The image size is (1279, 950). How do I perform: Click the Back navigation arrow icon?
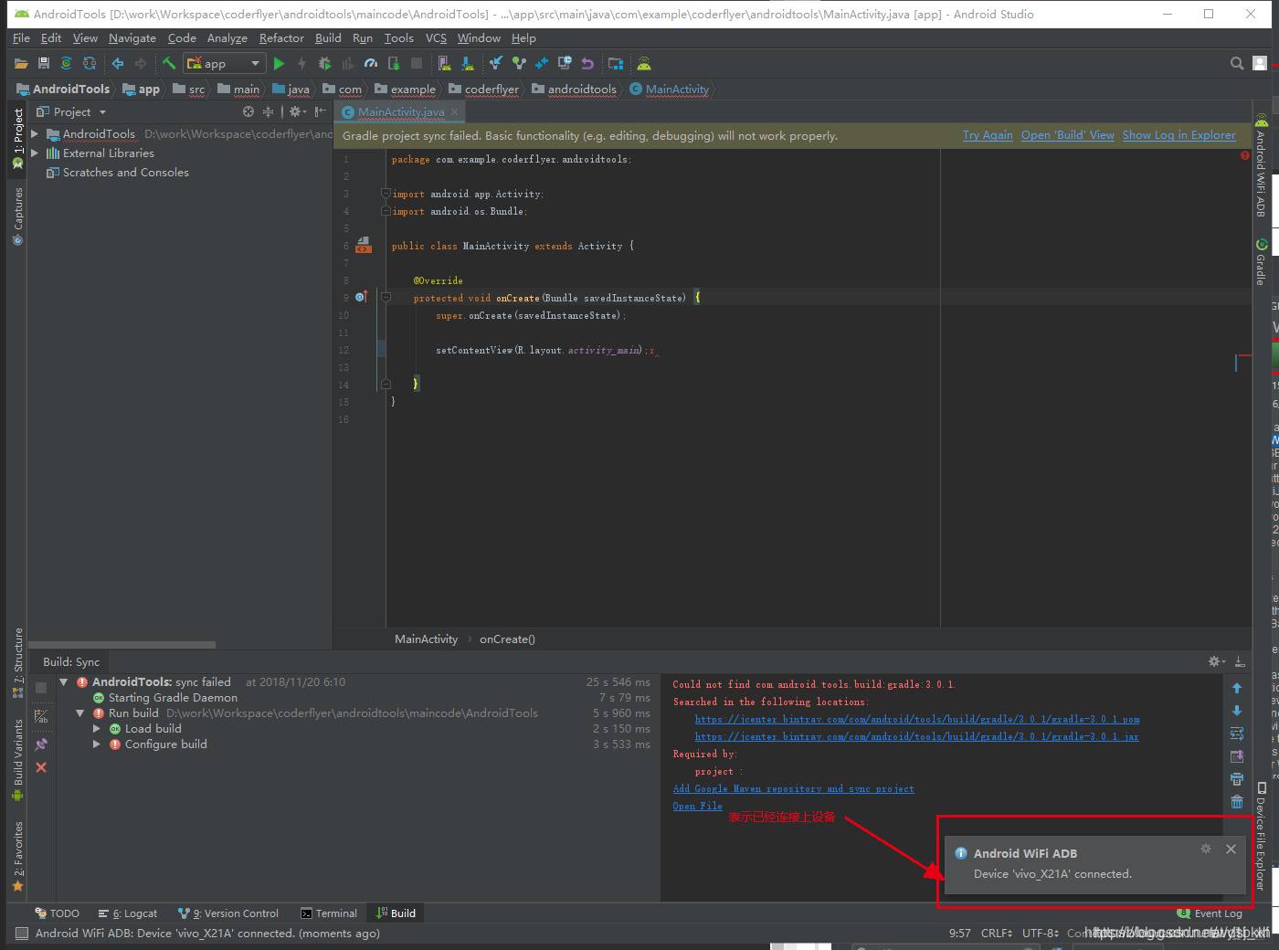click(117, 63)
